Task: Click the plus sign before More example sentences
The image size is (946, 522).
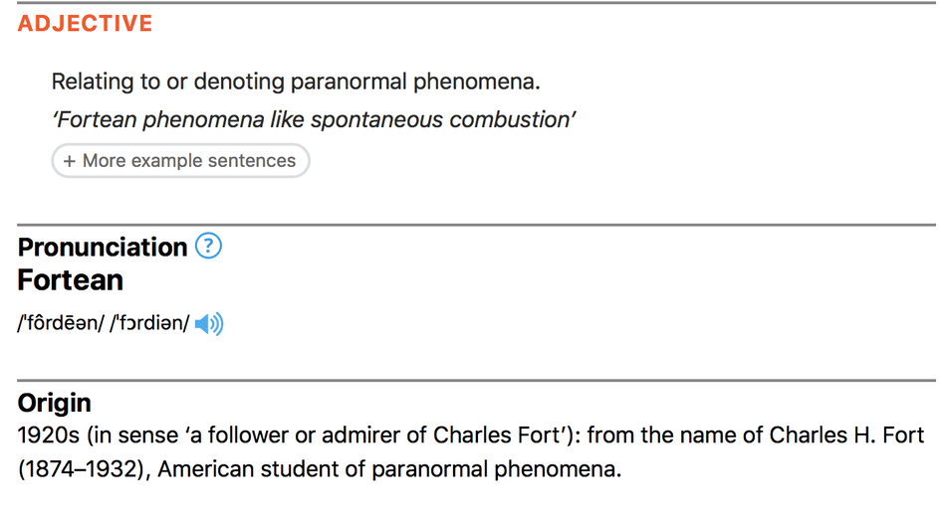Action: (x=70, y=161)
